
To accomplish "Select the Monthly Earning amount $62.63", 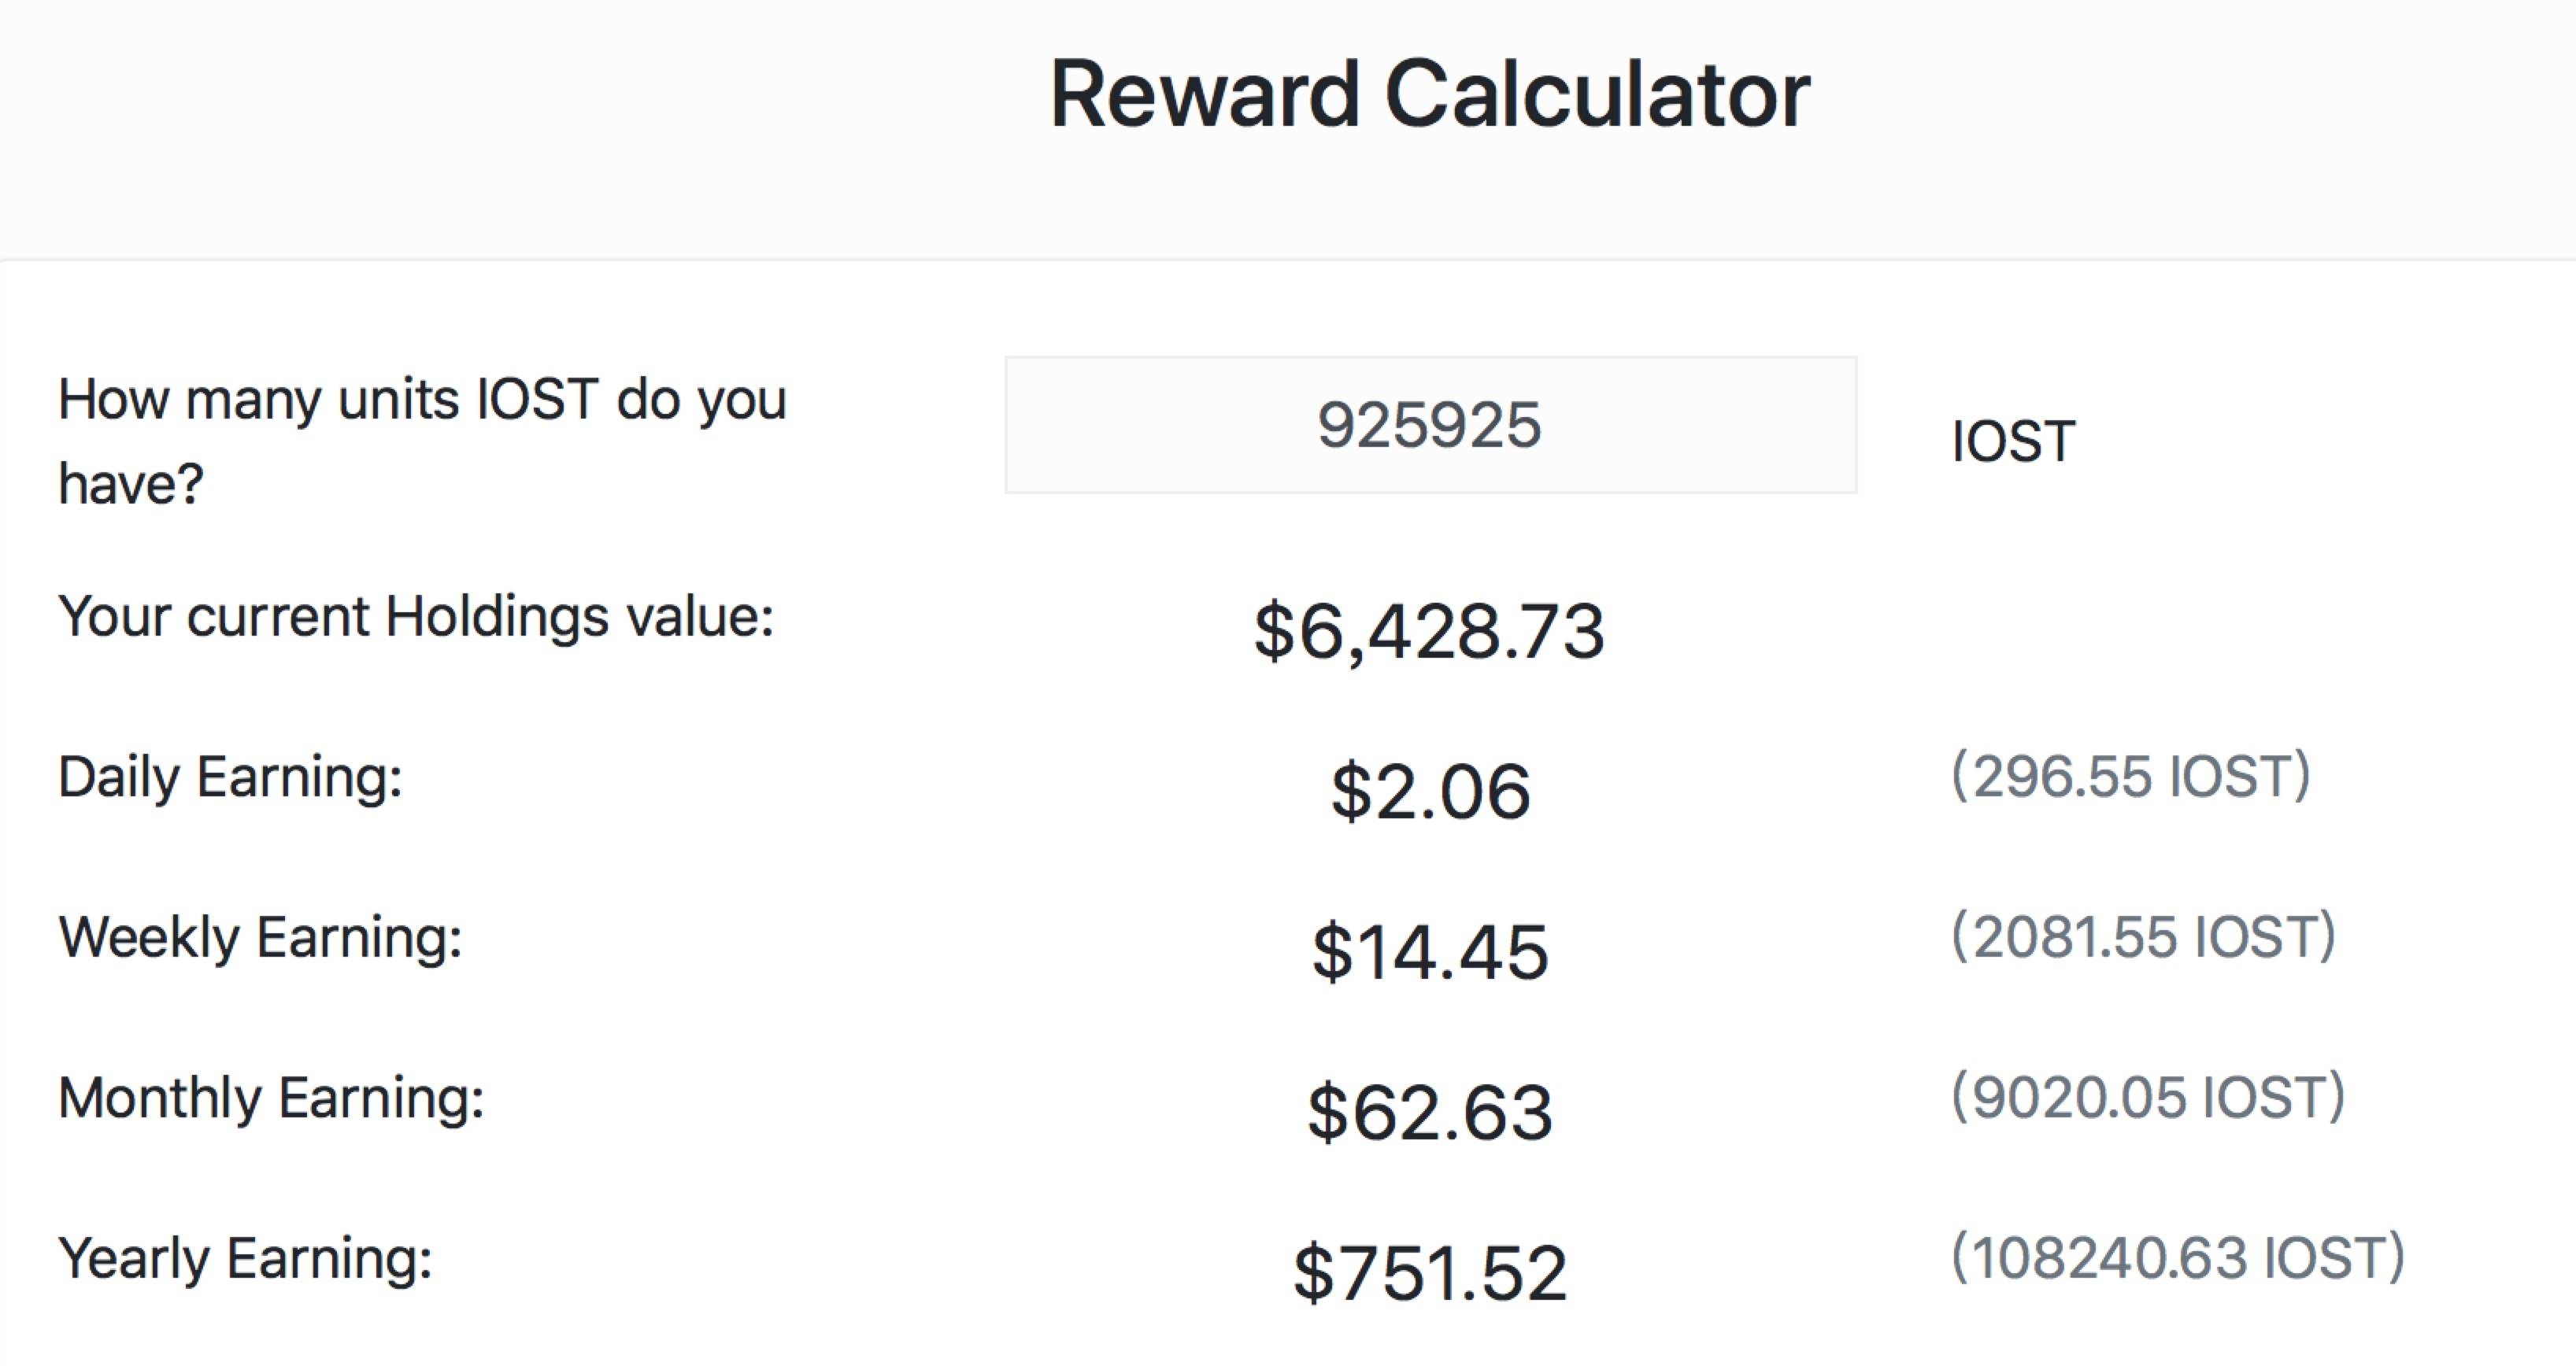I will pyautogui.click(x=1430, y=1112).
